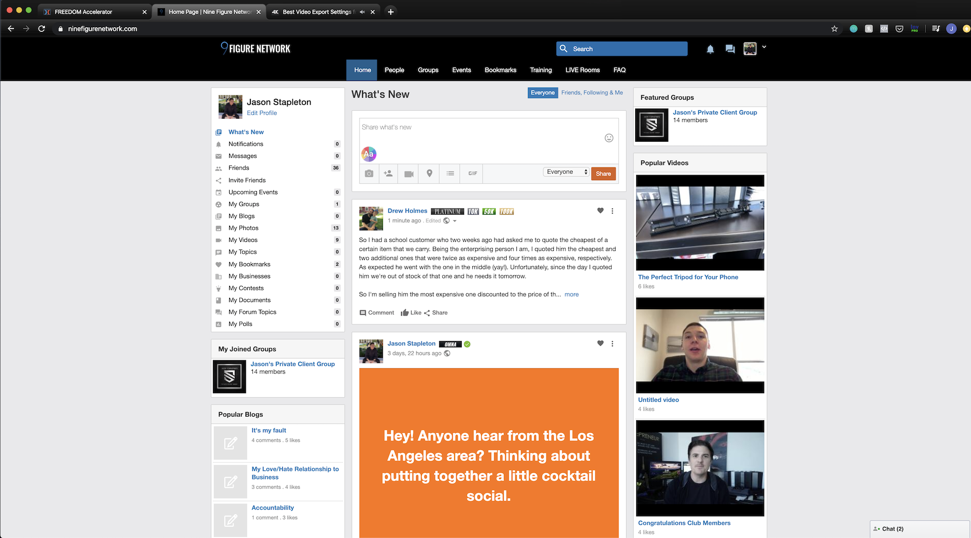Choose colored text background Aa icon
Viewport: 971px width, 538px height.
pyautogui.click(x=369, y=154)
